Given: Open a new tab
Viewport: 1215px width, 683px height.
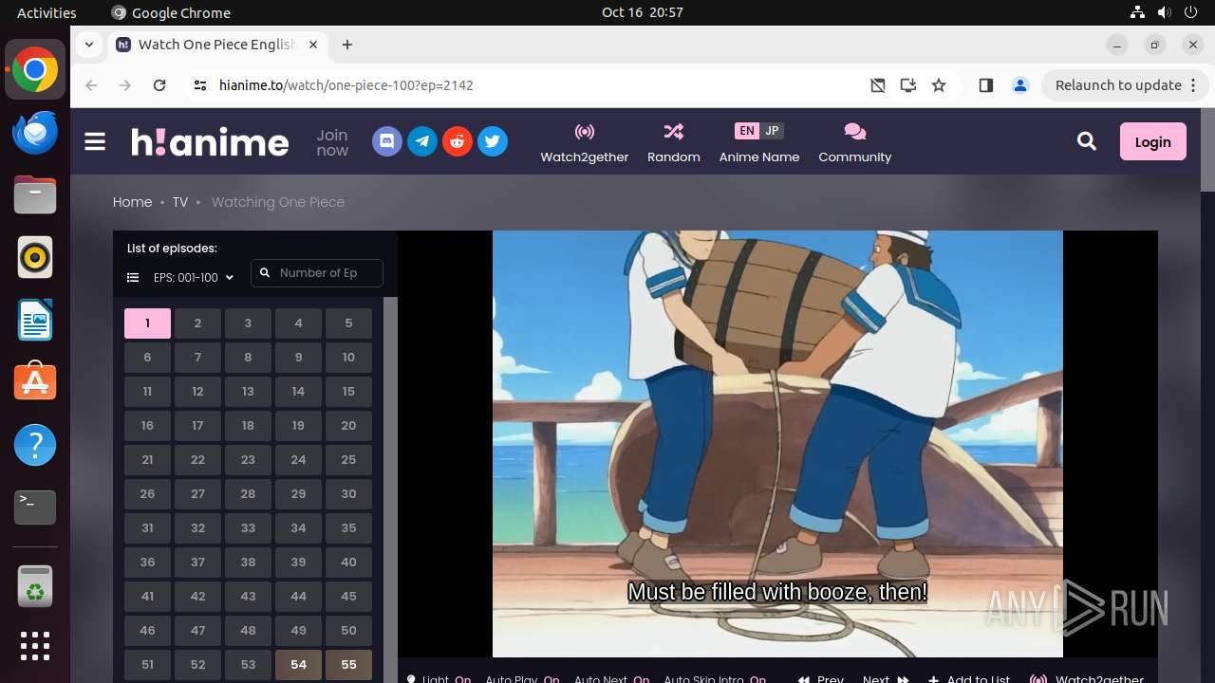Looking at the screenshot, I should [x=347, y=45].
